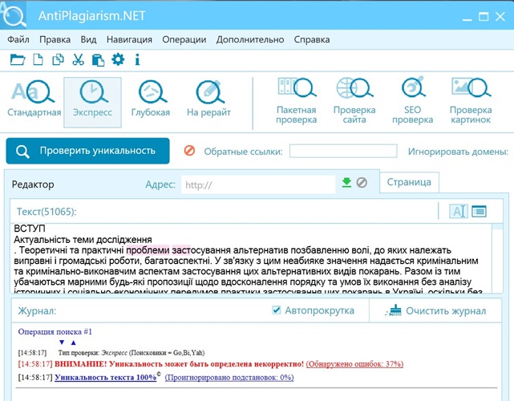Screen dimensions: 514x401
Task: Open Уникальность текста 100% link
Action: [x=106, y=378]
